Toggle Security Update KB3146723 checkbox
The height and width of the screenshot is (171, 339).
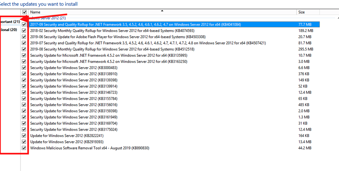(24, 92)
